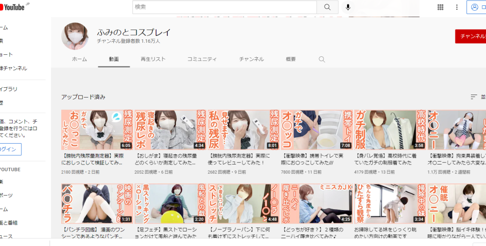The width and height of the screenshot is (486, 246).
Task: Go to the channel ホーム tab
Action: click(79, 59)
